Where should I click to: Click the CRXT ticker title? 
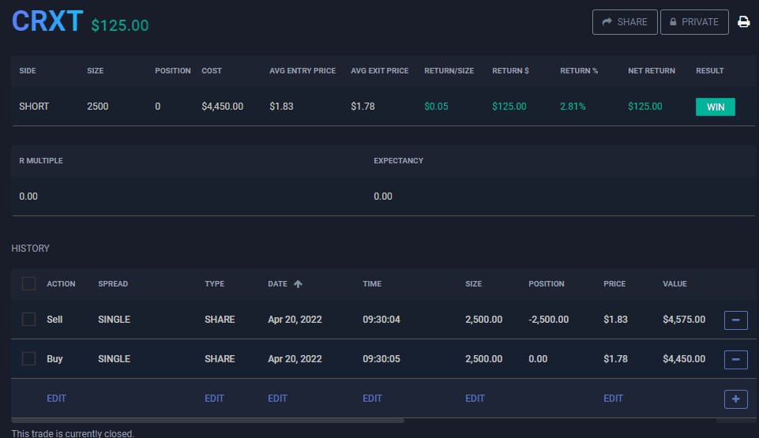(x=47, y=21)
